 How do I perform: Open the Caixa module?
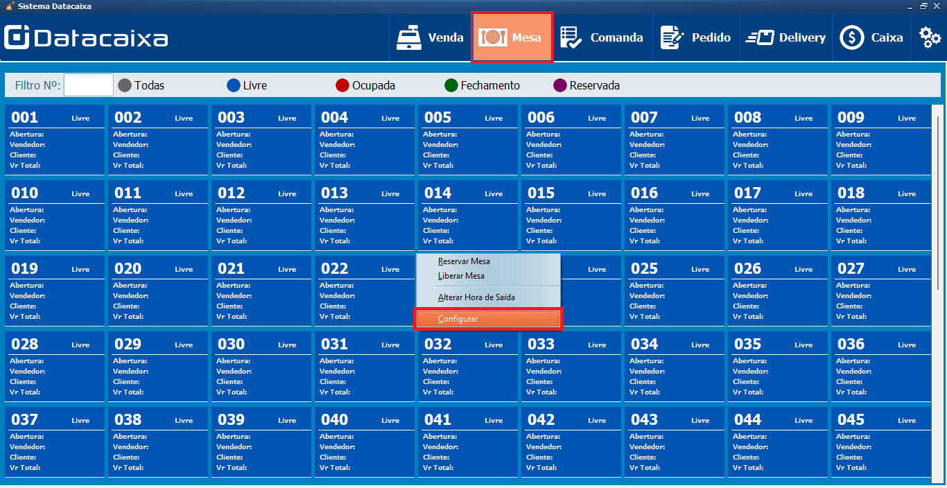point(871,37)
